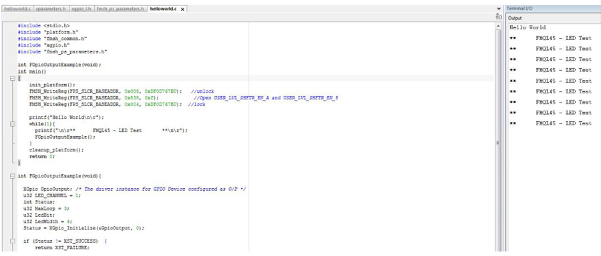This screenshot has height=256, width=601.
Task: Click the #include "fmsh_ps_parameters.h" line
Action: [63, 51]
